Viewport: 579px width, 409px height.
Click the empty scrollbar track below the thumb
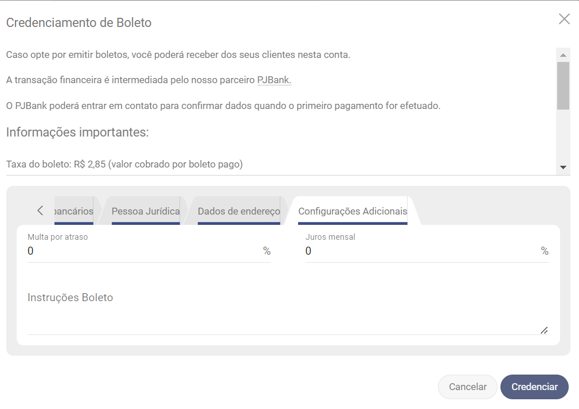point(563,138)
